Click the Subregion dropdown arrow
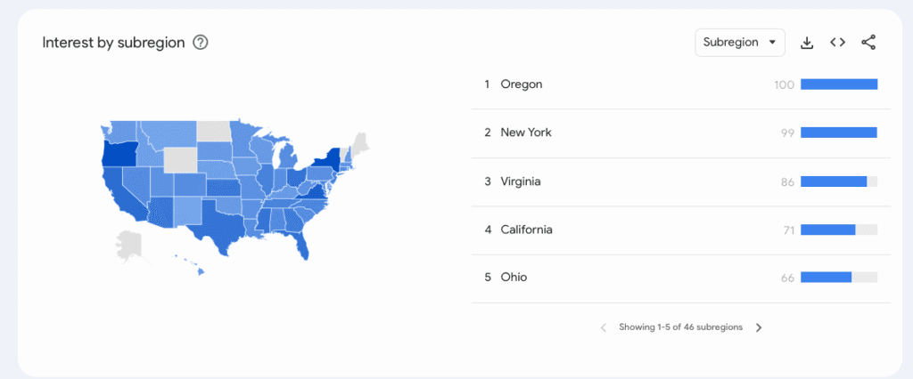The height and width of the screenshot is (379, 913). 772,43
